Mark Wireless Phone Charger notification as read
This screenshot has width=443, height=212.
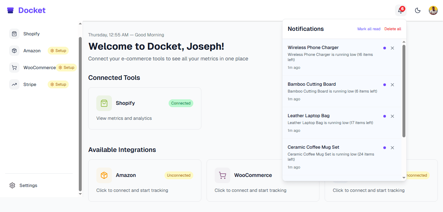click(x=385, y=48)
